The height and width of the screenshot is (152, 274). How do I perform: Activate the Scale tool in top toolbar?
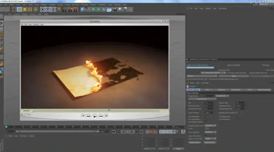click(x=25, y=10)
